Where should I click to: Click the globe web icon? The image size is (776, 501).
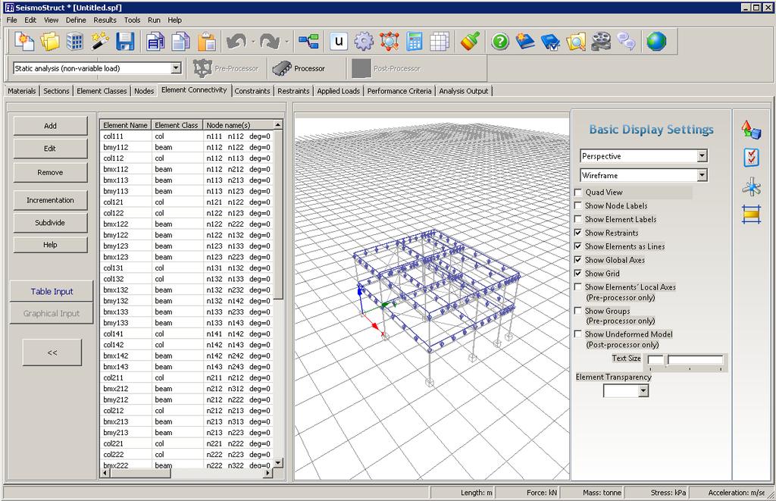point(656,41)
